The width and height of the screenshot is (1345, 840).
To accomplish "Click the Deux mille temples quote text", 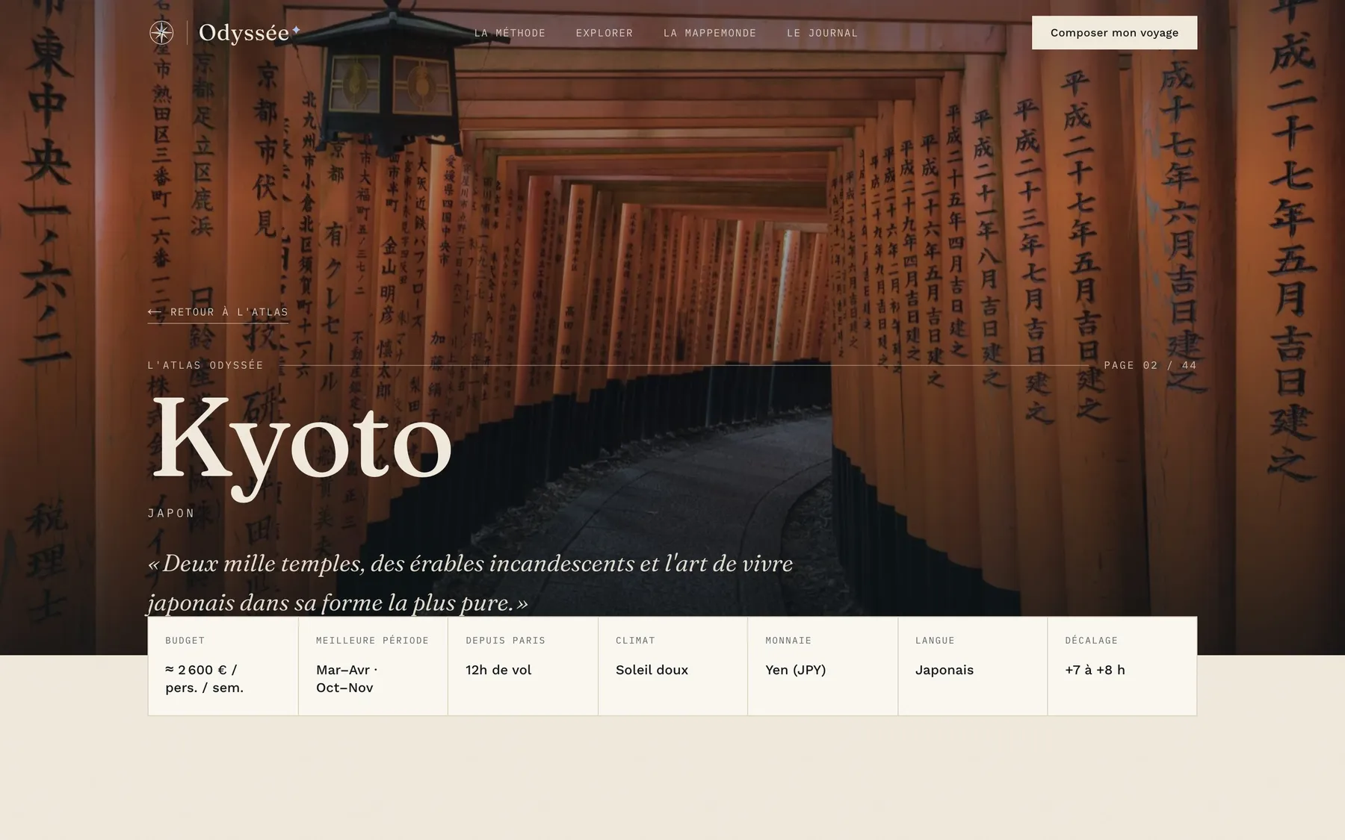I will click(x=470, y=582).
